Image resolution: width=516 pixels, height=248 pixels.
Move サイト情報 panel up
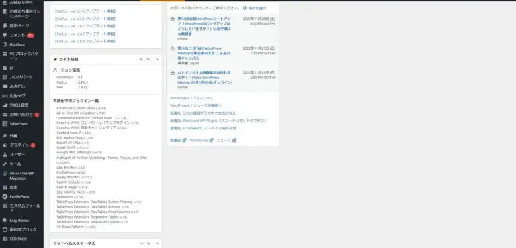(142, 59)
